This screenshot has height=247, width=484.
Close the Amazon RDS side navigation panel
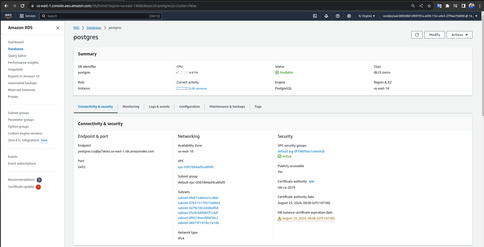click(x=58, y=28)
